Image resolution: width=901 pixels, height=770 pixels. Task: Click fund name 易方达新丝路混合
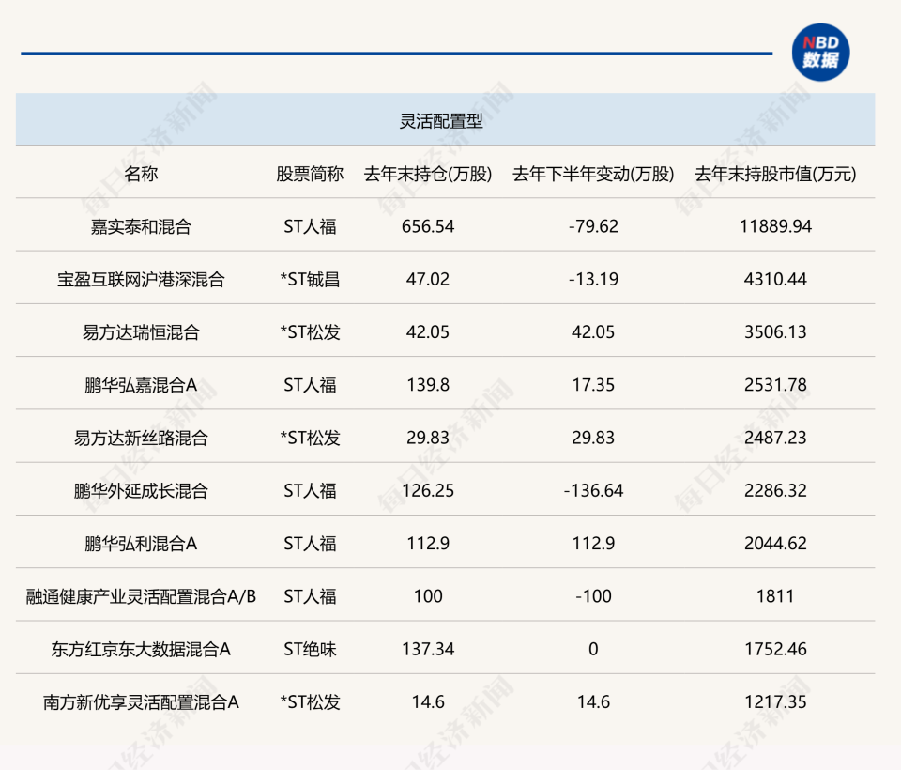(x=141, y=439)
